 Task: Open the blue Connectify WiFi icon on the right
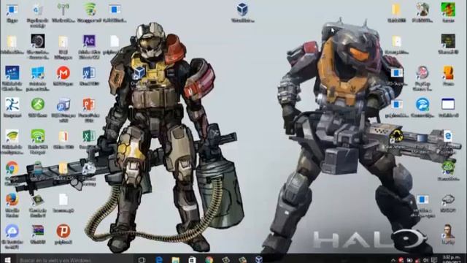point(422,104)
